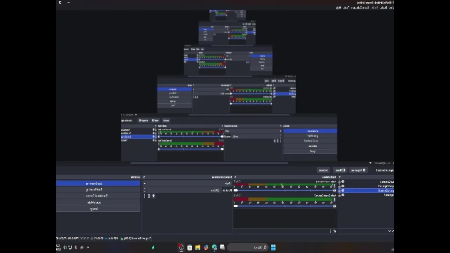Toggle lock on the highlighted source row
Viewport: 450px width, 253px height.
coord(339,190)
